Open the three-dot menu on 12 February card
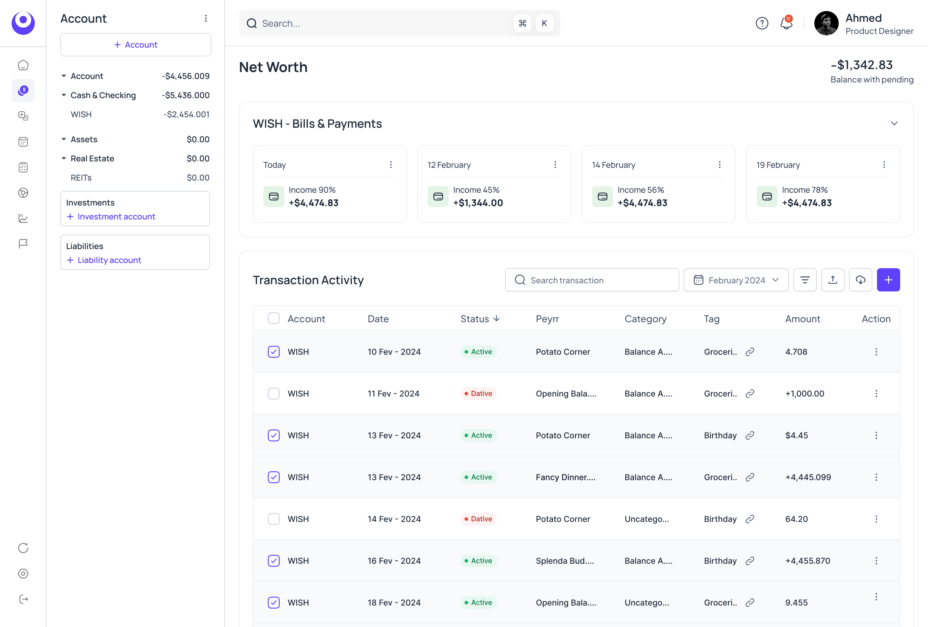 click(555, 165)
